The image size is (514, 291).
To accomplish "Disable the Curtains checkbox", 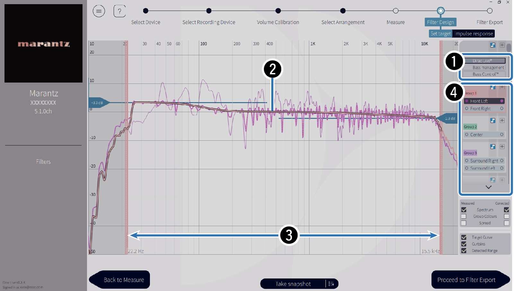I will click(464, 244).
